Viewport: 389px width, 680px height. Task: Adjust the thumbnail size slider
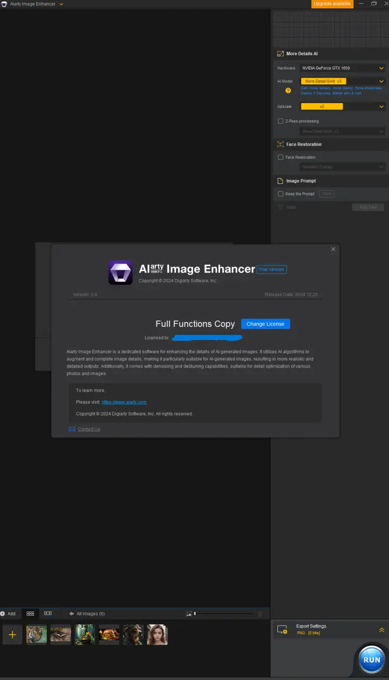coord(223,614)
